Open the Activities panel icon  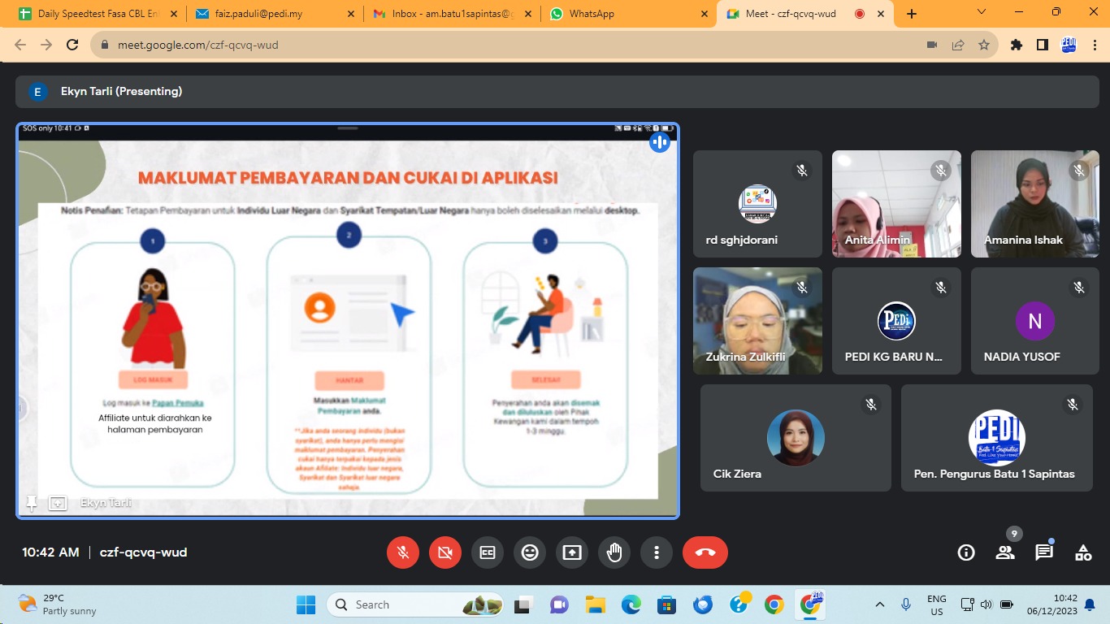coord(1083,552)
